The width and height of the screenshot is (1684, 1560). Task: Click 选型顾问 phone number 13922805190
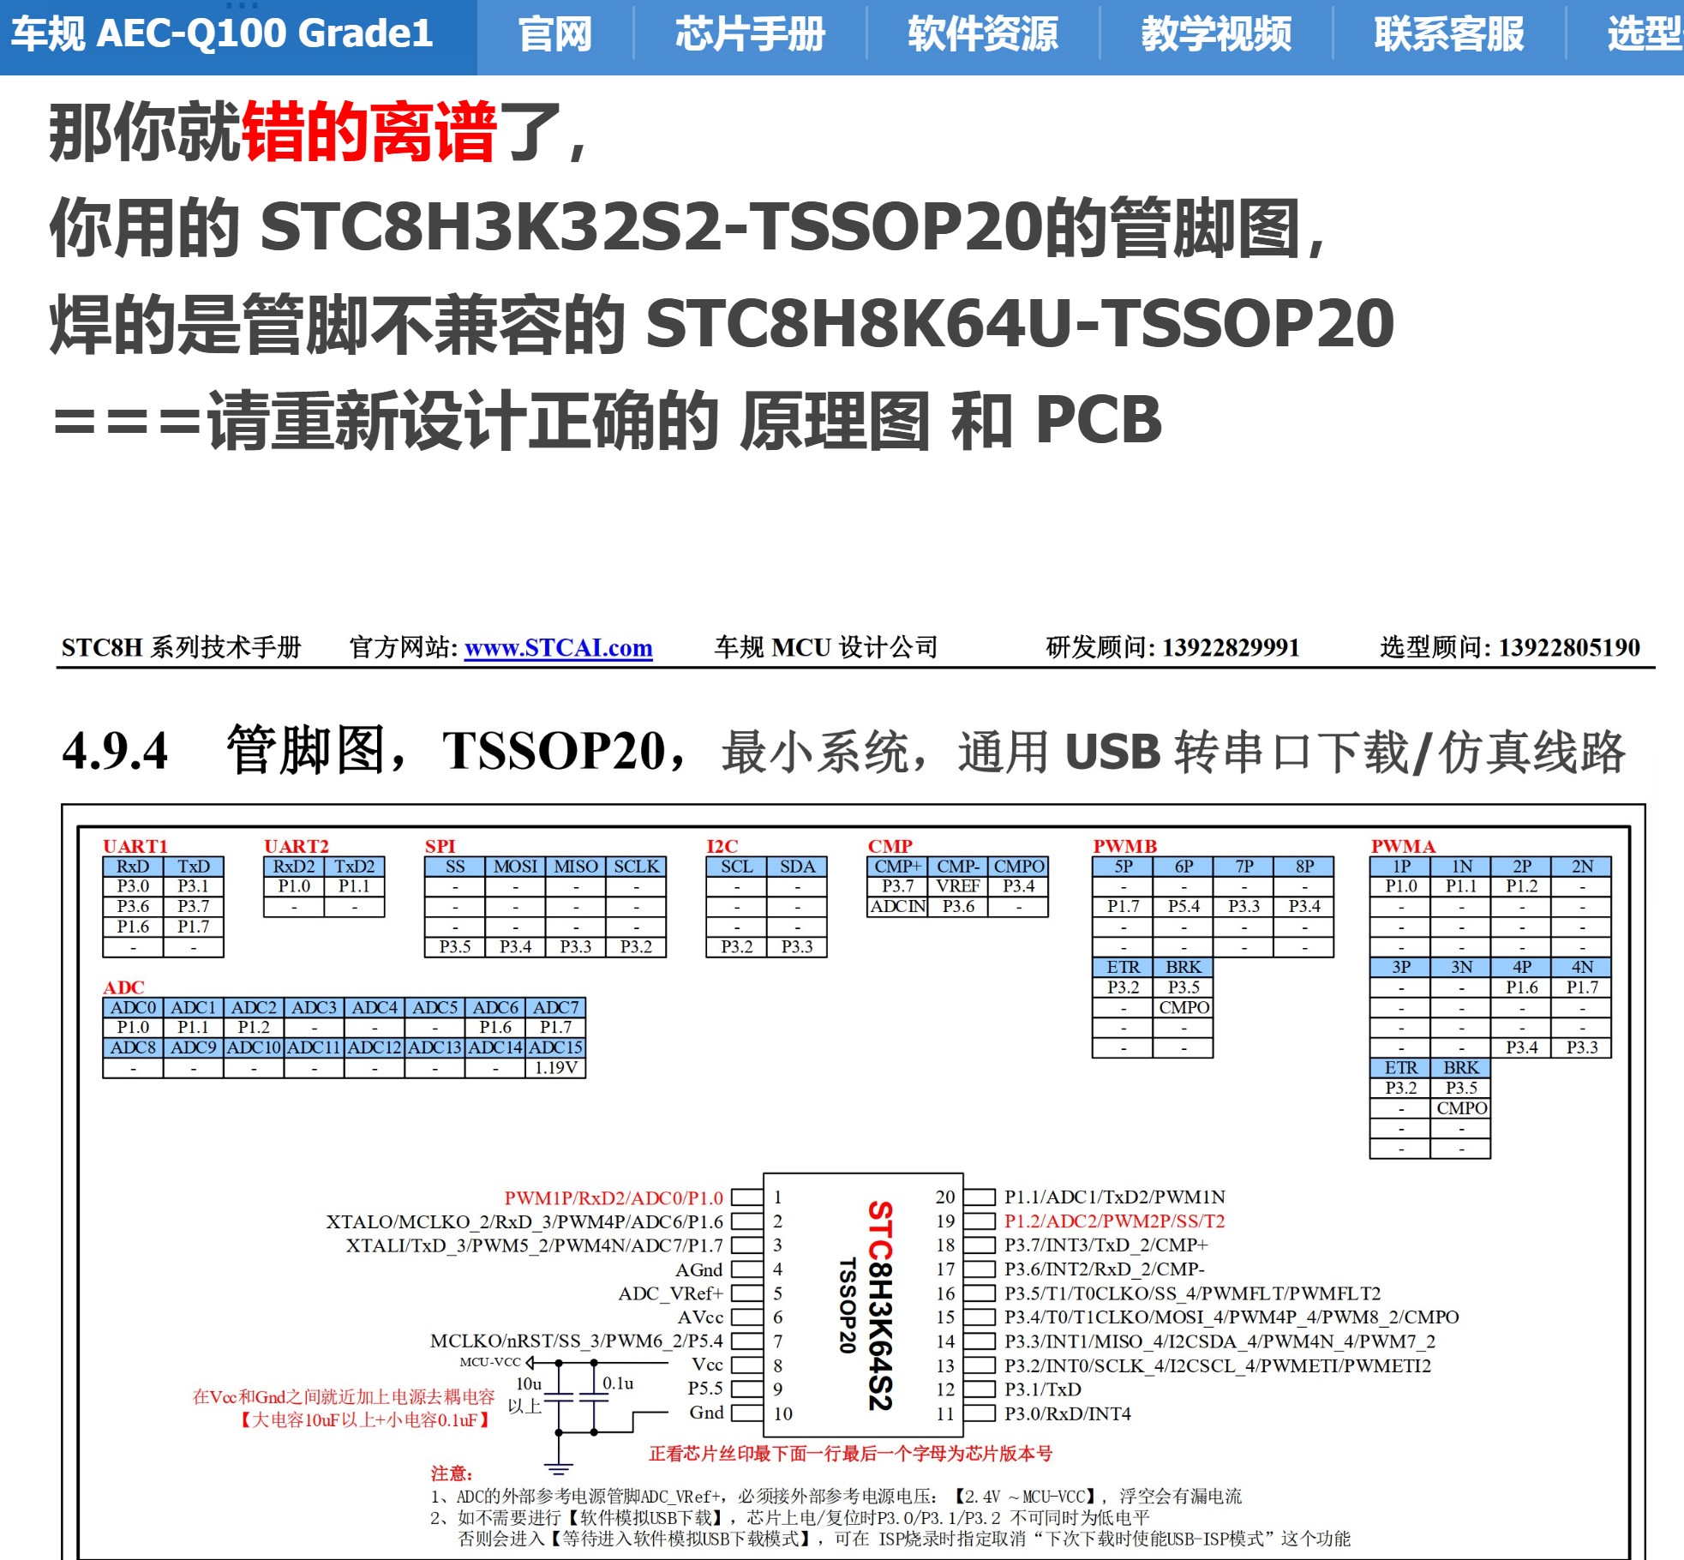coord(1569,647)
